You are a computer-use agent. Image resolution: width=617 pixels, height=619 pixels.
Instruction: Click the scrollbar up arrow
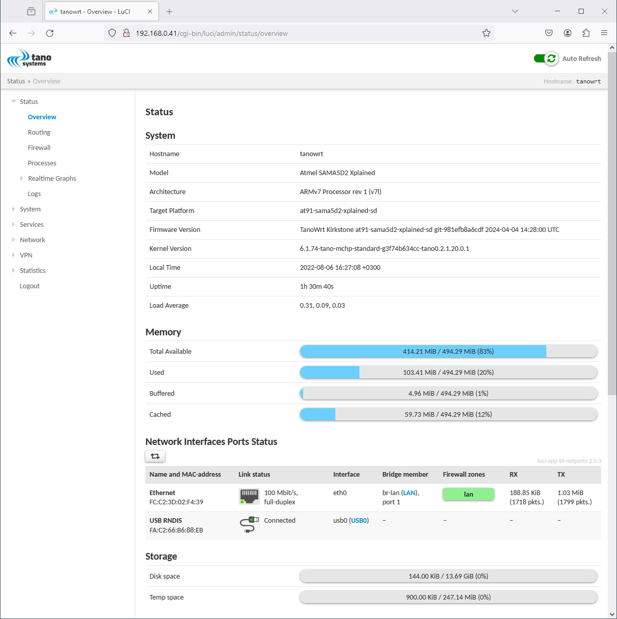pos(612,48)
